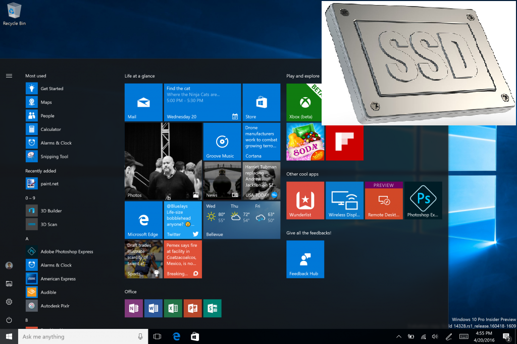Launch the Candy Crush Soda tile
Viewport: 517px width, 344px height.
tap(305, 143)
